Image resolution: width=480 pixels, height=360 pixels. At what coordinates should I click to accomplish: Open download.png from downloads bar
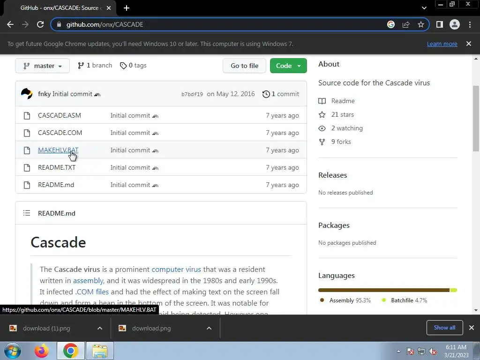151,329
